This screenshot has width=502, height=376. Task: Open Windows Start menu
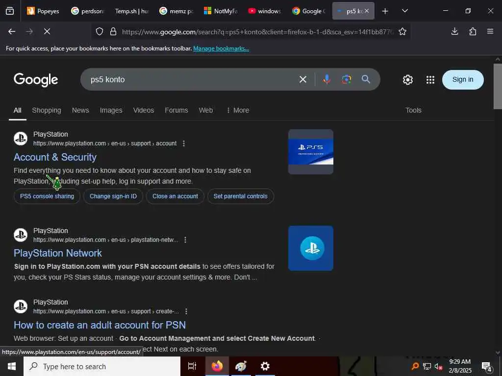pyautogui.click(x=12, y=366)
